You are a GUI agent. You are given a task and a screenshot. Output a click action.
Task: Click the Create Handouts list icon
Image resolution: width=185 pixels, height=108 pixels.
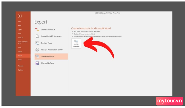pos(37,56)
